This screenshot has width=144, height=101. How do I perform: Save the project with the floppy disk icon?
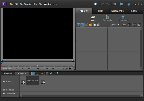(x=96, y=4)
